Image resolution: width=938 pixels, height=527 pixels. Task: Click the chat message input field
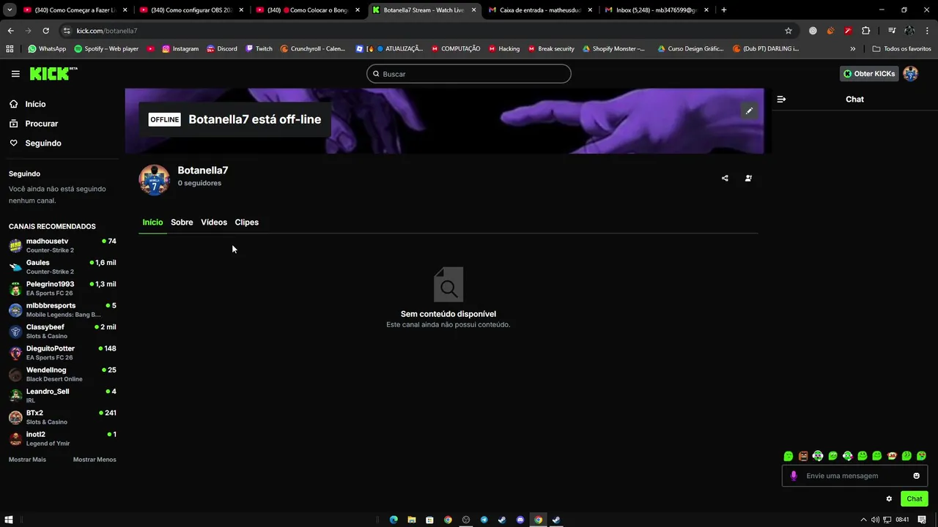click(x=854, y=476)
